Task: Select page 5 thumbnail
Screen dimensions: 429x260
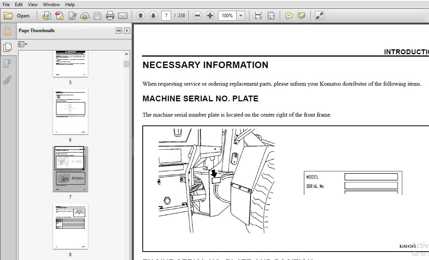Action: (70, 63)
